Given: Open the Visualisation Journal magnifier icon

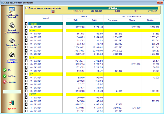Looking at the screenshot, I should coord(12,10).
